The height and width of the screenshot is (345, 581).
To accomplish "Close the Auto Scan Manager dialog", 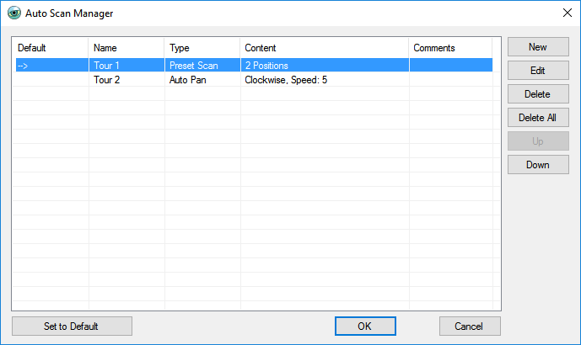I will 567,13.
